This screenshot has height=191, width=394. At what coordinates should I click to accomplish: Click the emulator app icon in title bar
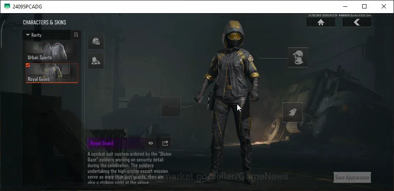pos(7,6)
